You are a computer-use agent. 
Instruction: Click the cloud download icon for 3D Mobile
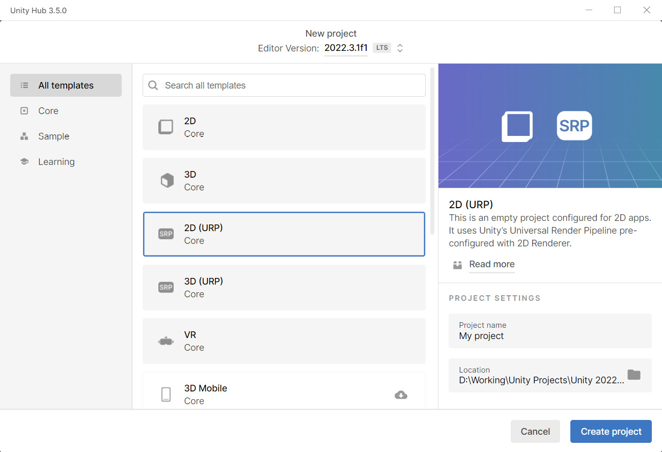pyautogui.click(x=401, y=395)
